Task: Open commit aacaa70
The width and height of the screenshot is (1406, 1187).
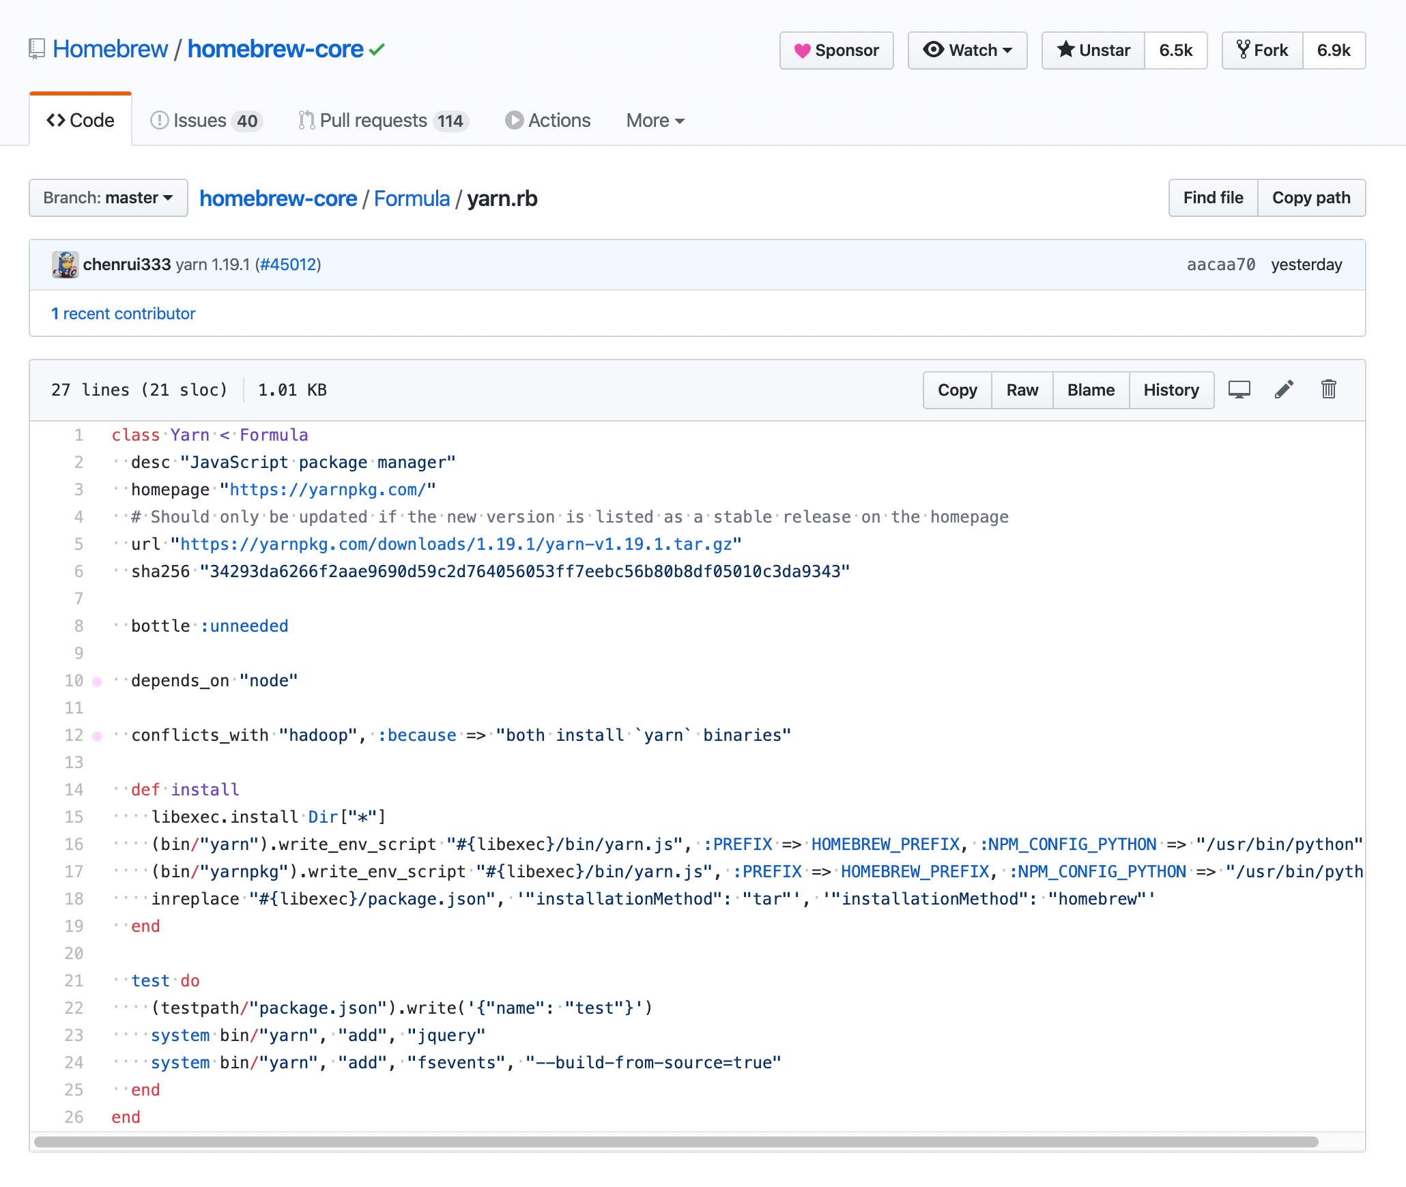Action: click(x=1221, y=265)
